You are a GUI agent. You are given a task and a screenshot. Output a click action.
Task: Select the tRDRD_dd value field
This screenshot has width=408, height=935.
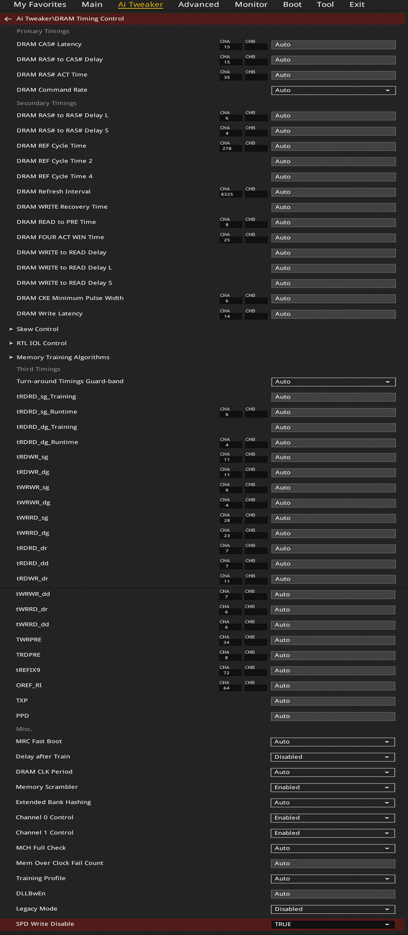click(x=333, y=564)
